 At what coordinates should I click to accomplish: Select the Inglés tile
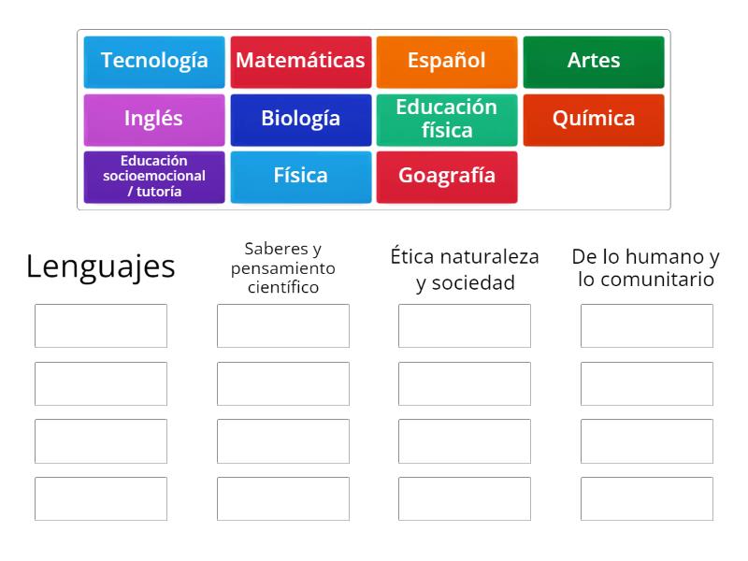tap(154, 120)
